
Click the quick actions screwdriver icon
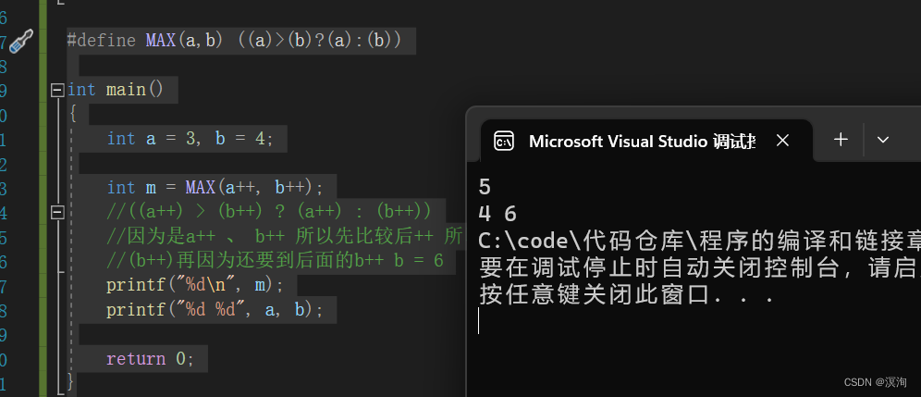pyautogui.click(x=21, y=41)
